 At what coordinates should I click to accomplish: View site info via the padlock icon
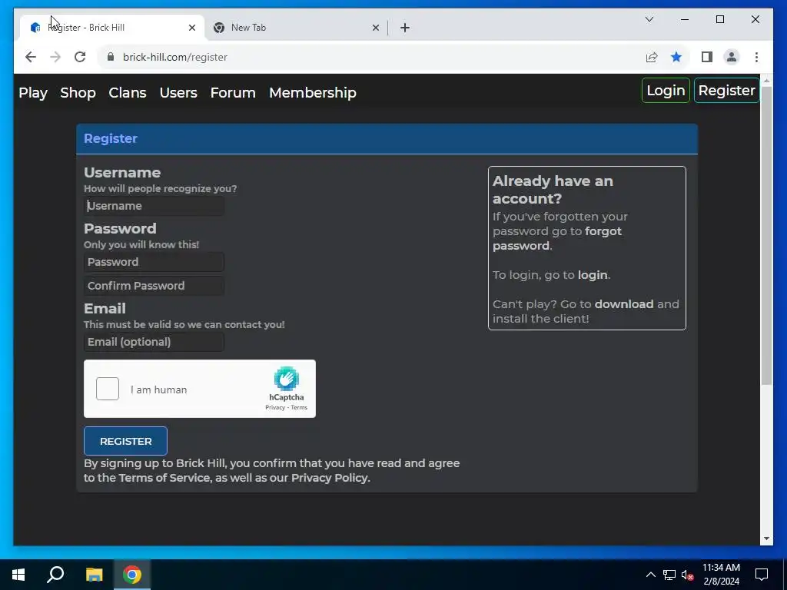111,57
